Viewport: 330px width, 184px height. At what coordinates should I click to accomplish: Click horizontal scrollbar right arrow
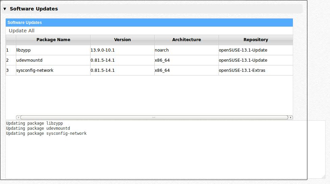291,118
